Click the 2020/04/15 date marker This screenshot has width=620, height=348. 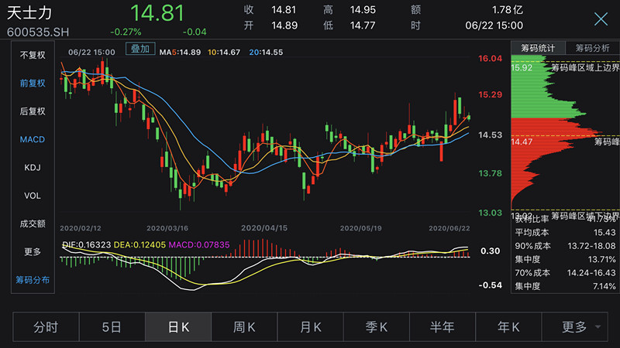[x=264, y=228]
